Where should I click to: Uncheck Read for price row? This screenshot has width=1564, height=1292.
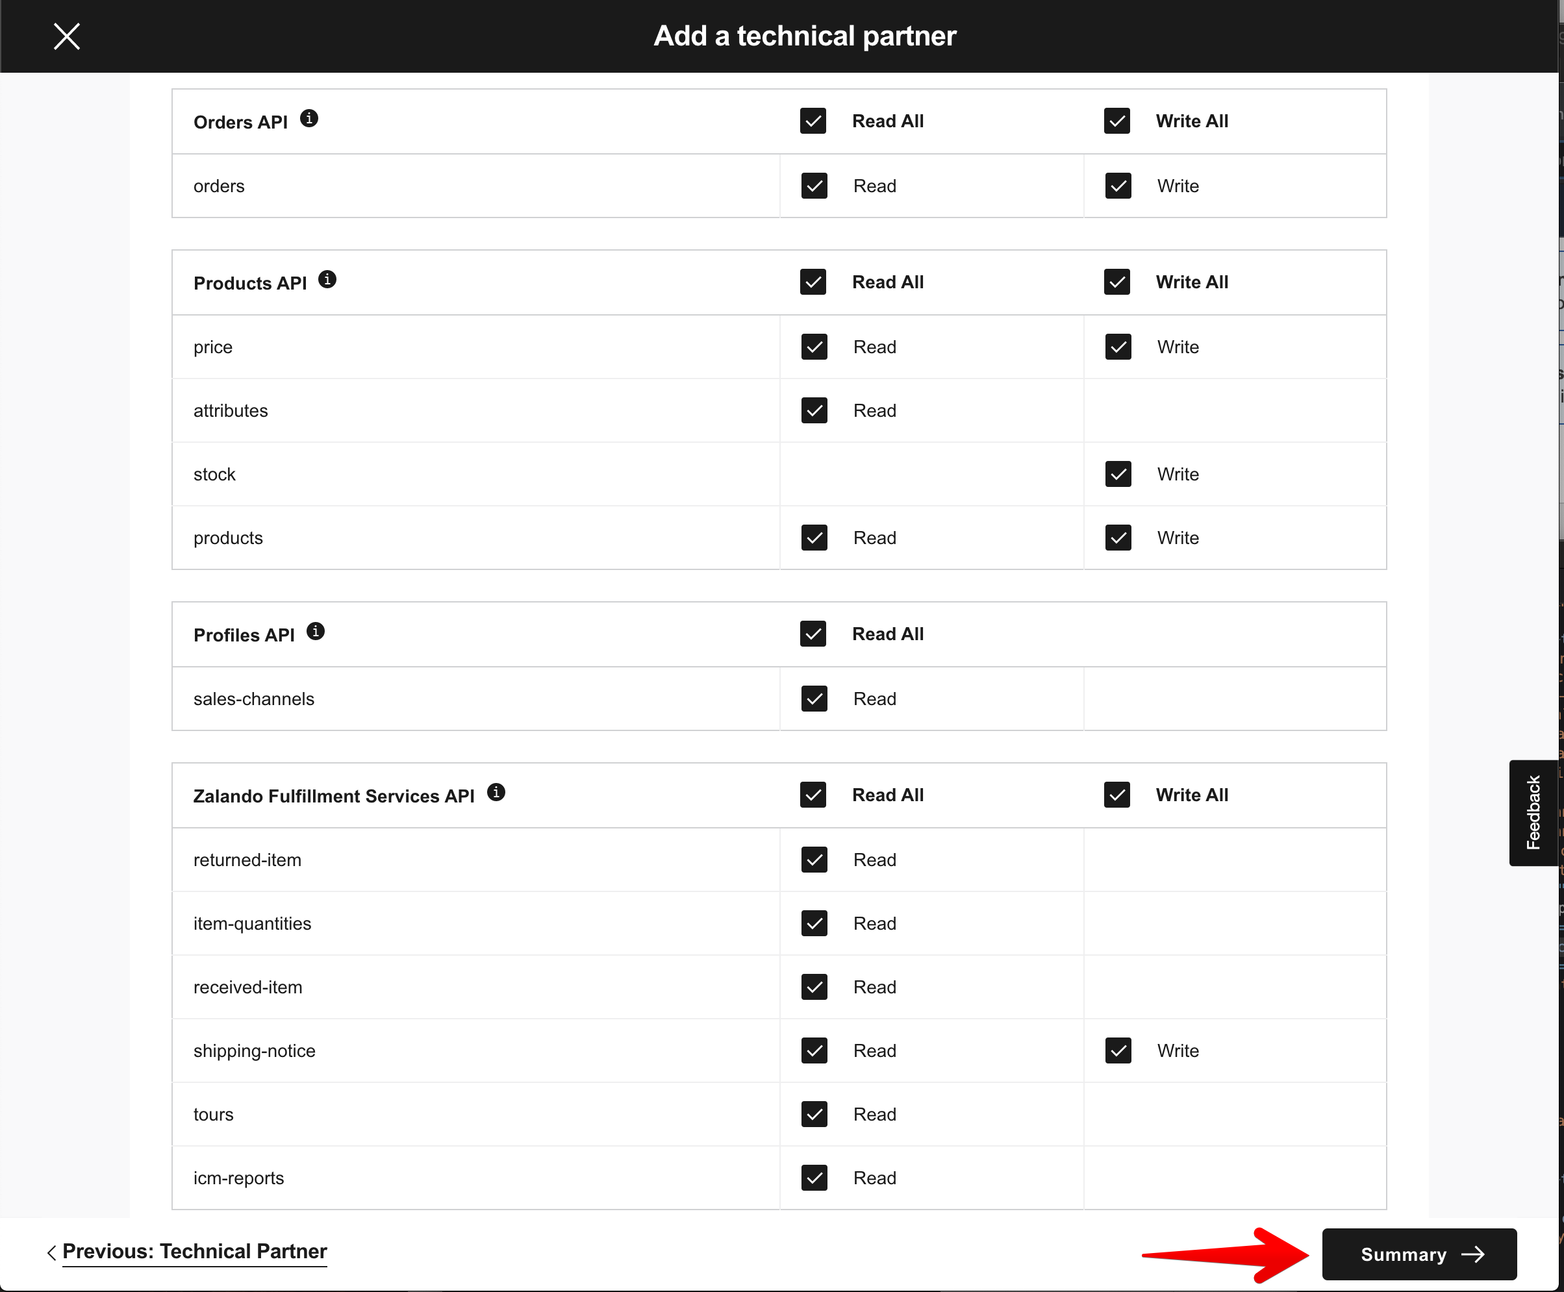814,347
